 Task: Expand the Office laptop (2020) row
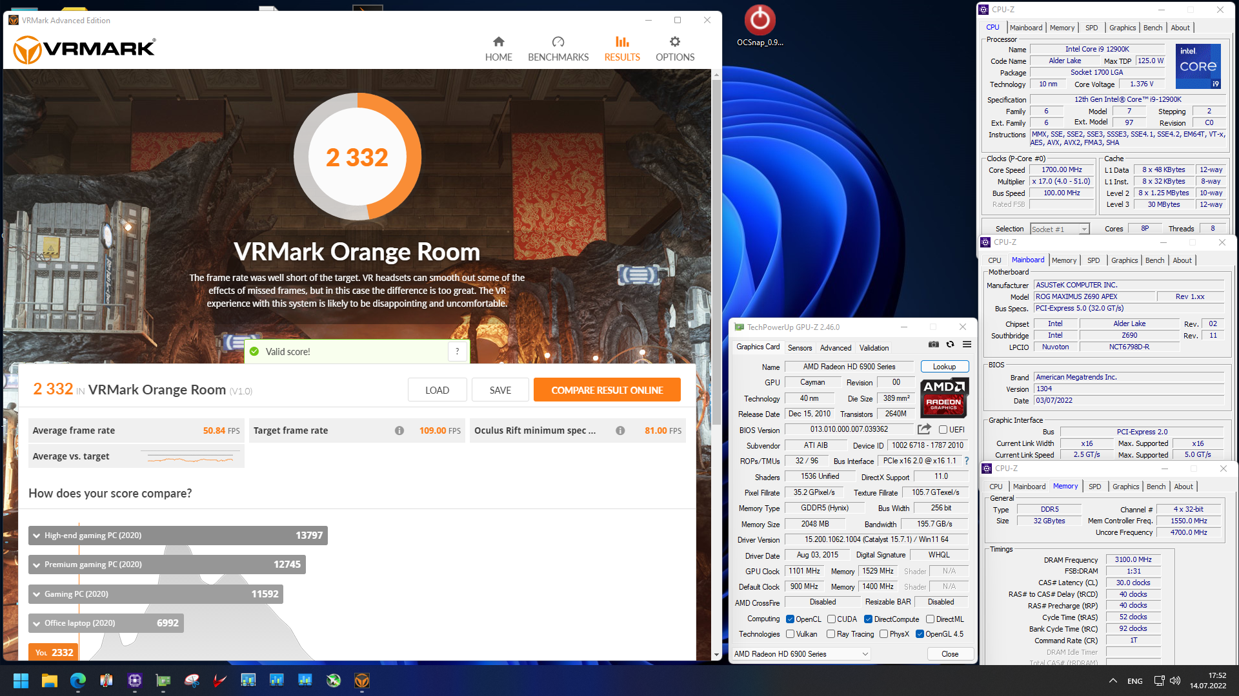click(x=106, y=623)
